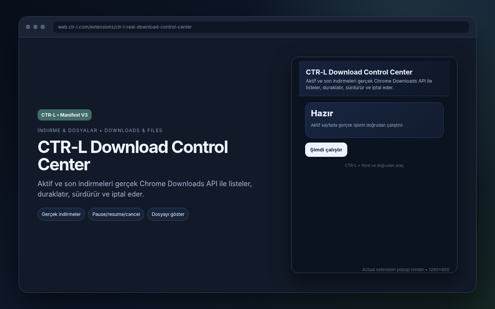Click the large page heading "CTR-L Download Control Center"
Viewport: 495px width, 309px height.
click(133, 156)
